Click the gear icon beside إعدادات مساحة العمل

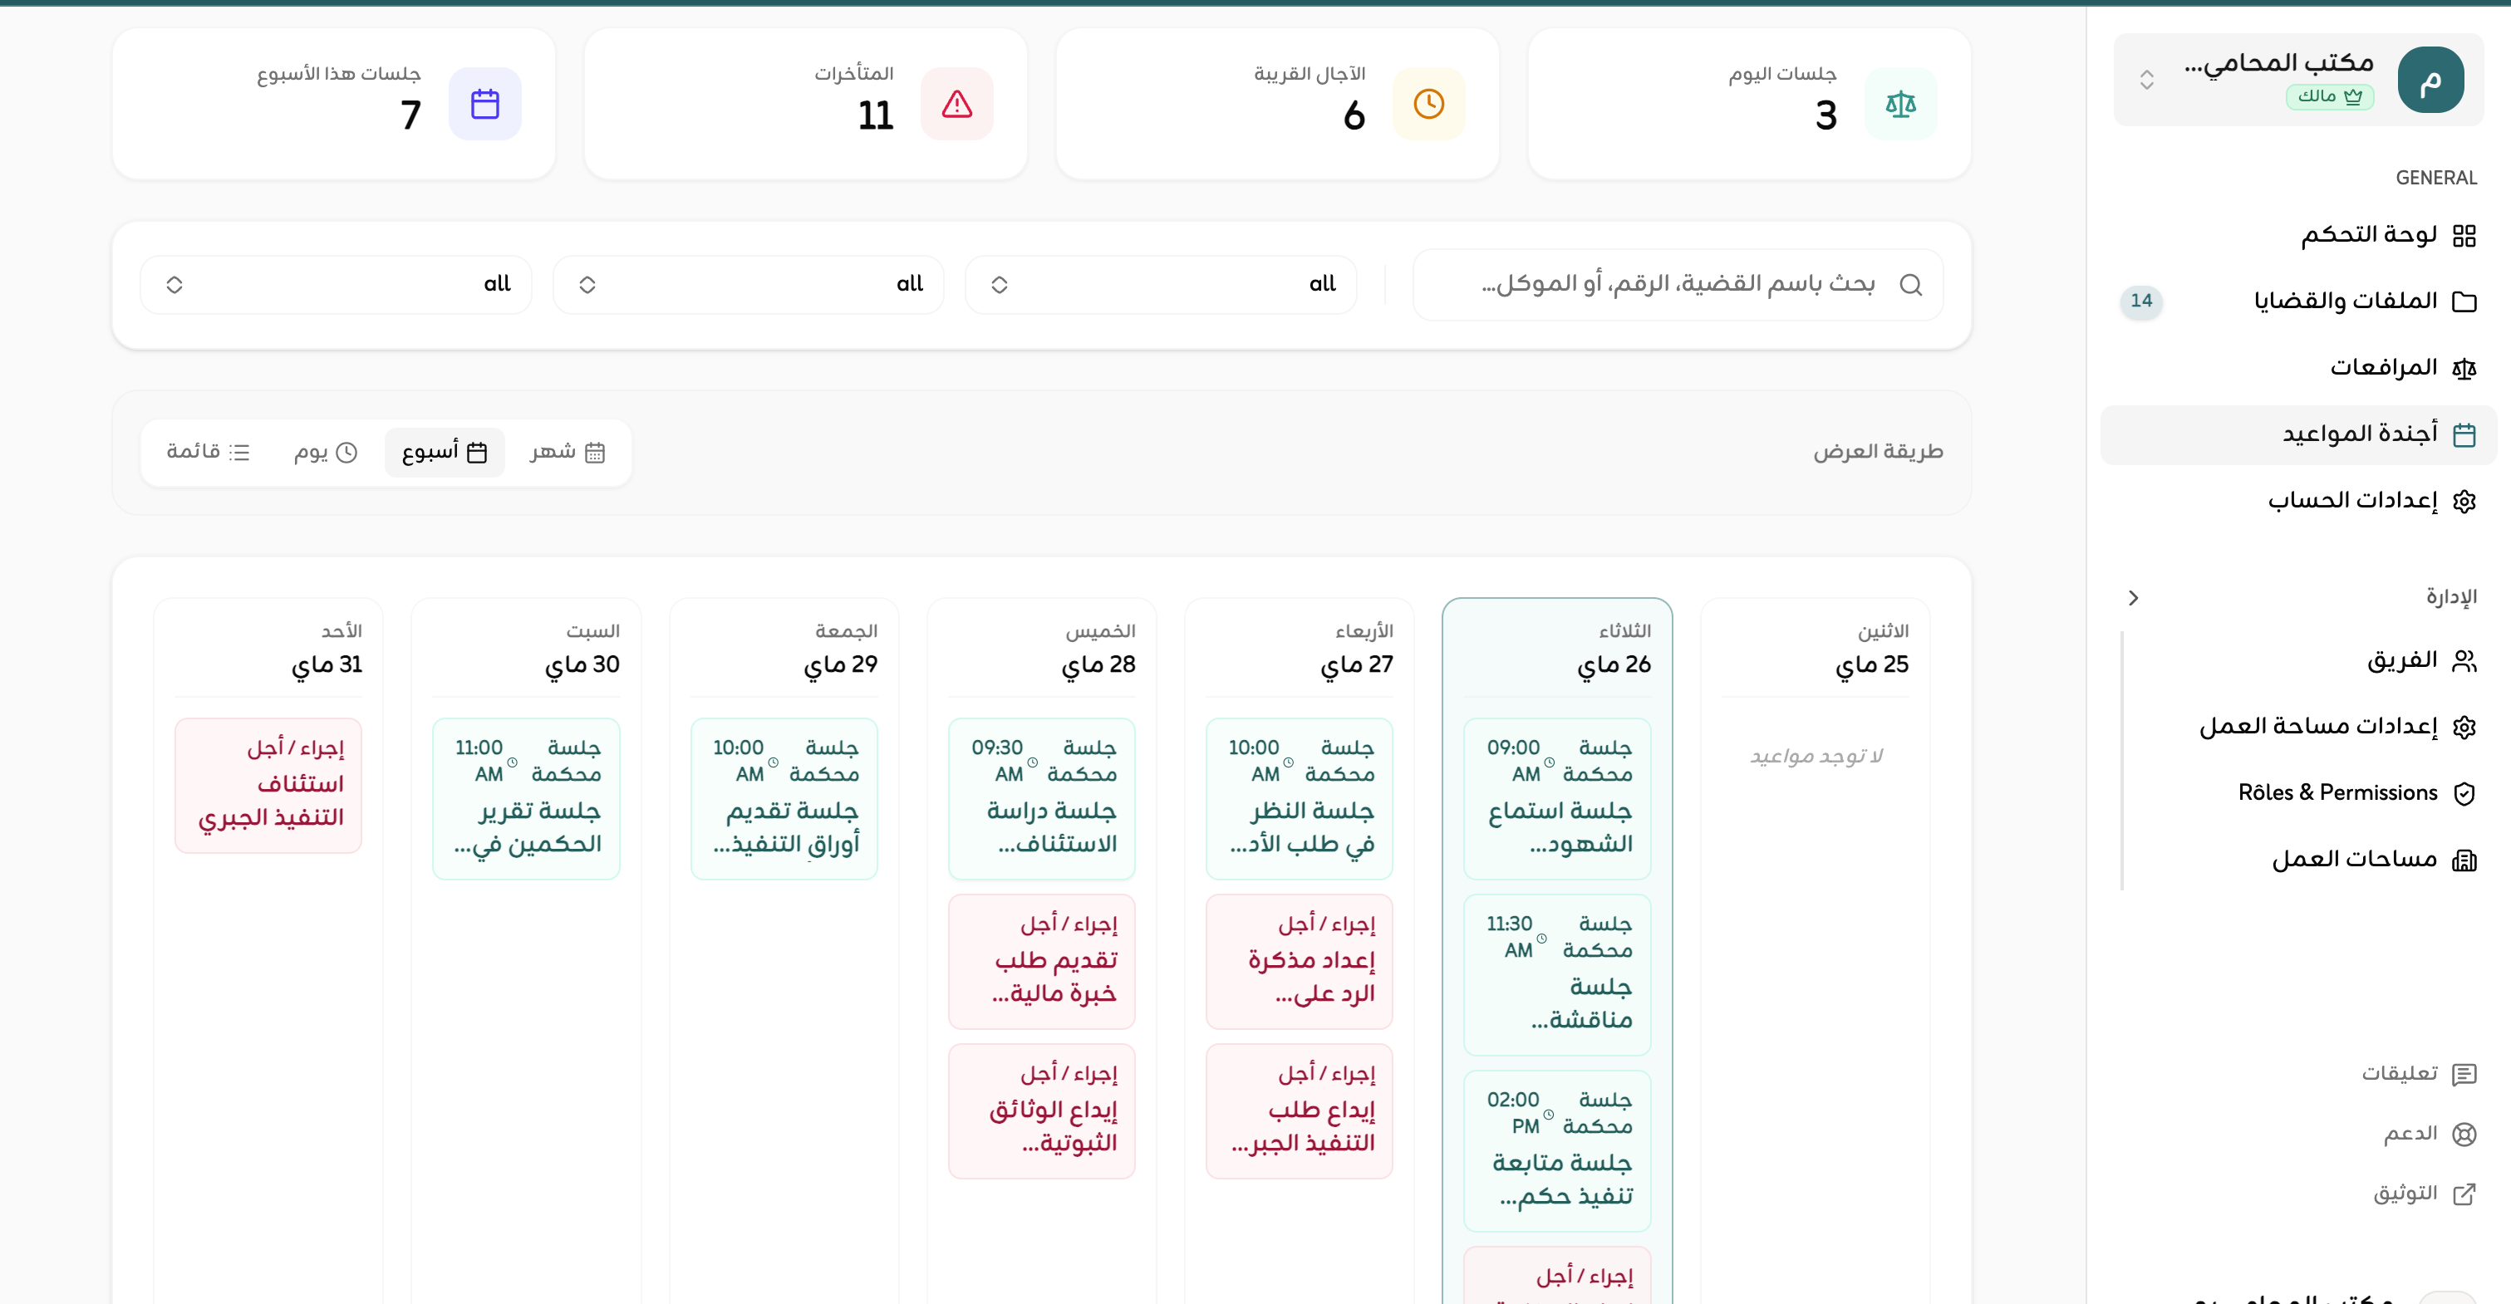tap(2464, 727)
